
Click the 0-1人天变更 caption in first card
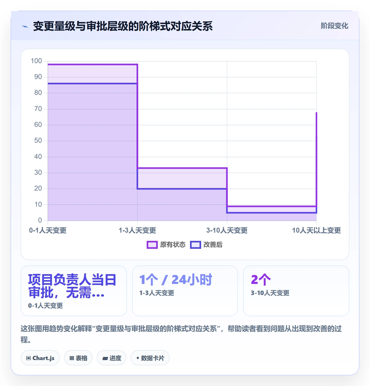[x=45, y=306]
